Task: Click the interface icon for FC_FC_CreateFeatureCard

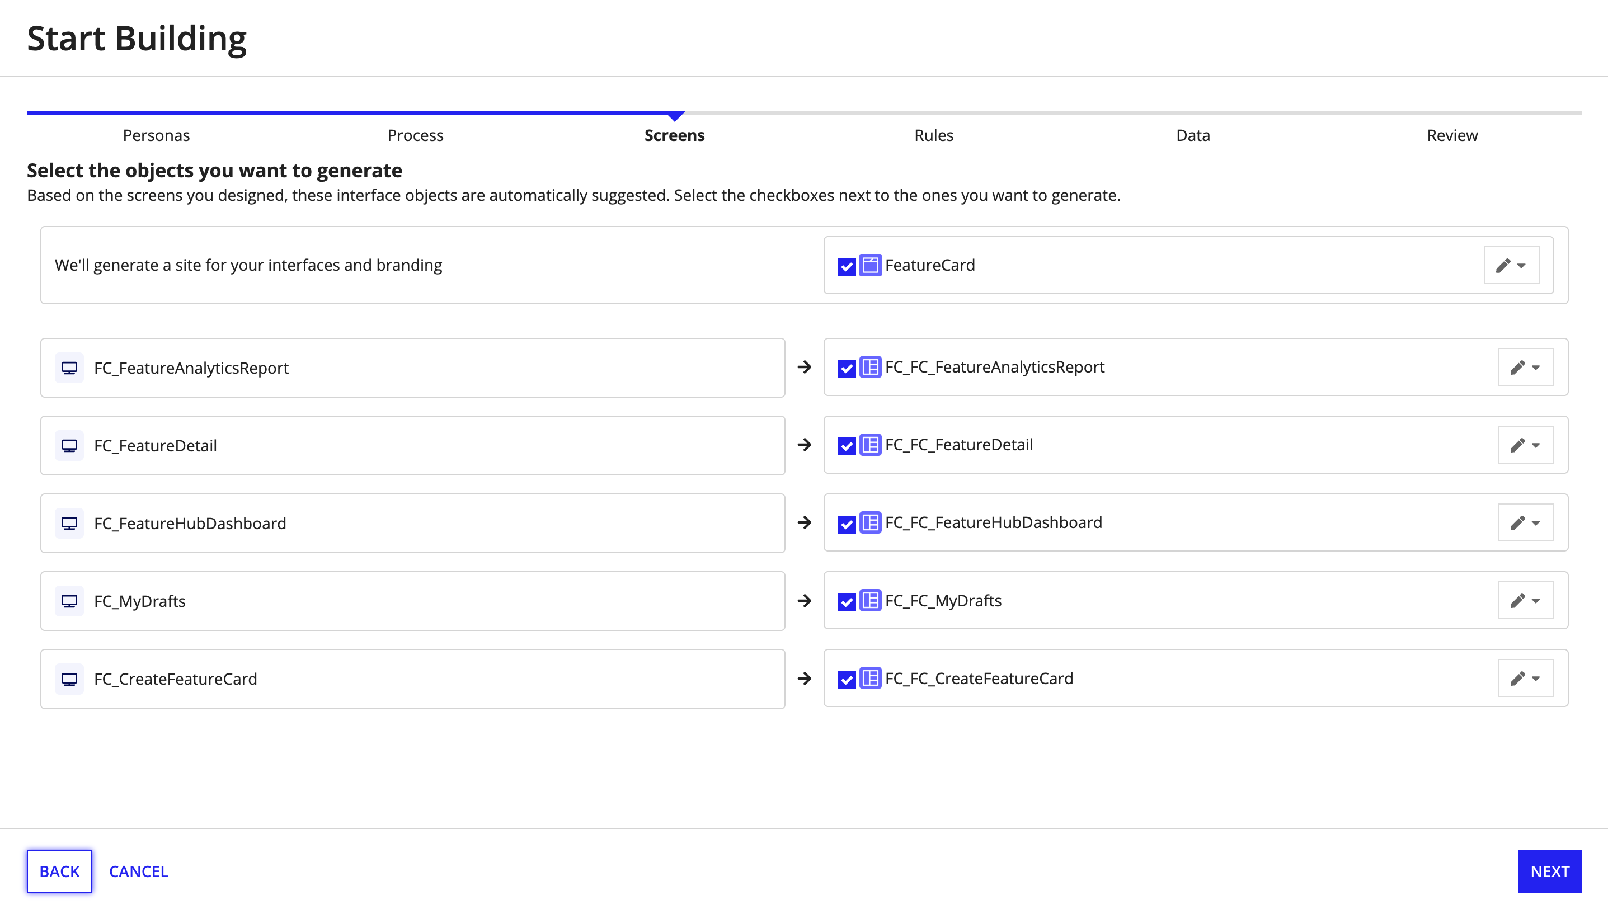Action: point(870,679)
